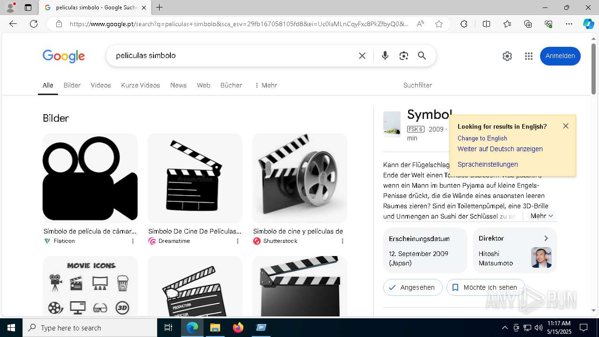
Task: Open the profile avatar icon
Action: coord(10,7)
